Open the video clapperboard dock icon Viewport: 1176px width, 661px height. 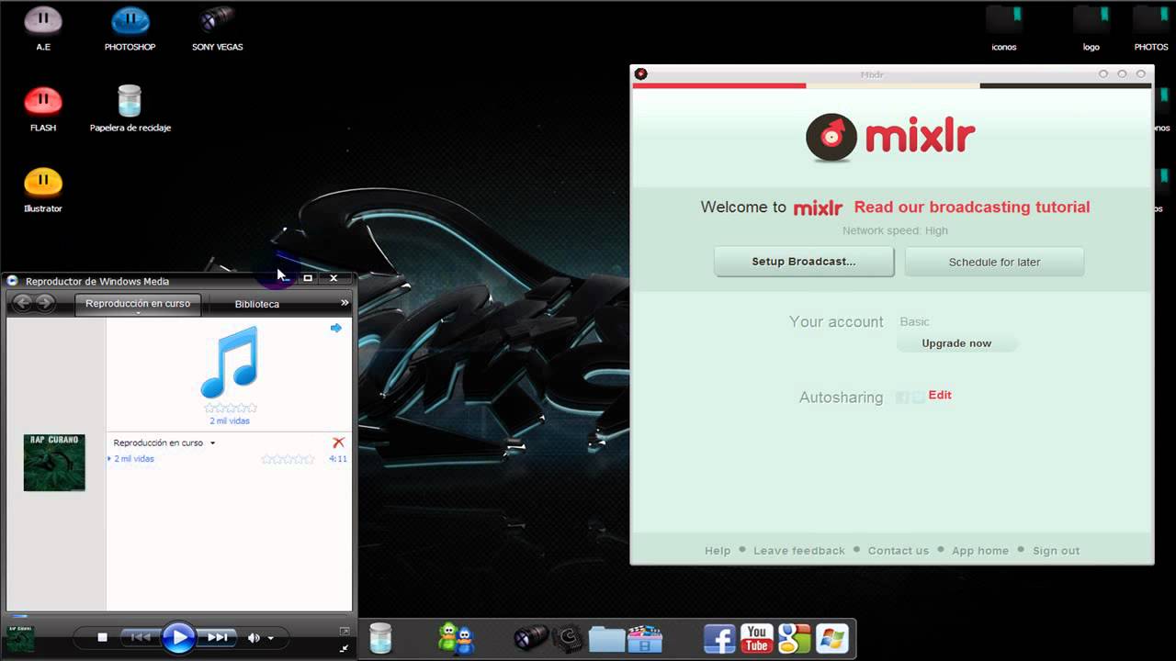pos(644,639)
